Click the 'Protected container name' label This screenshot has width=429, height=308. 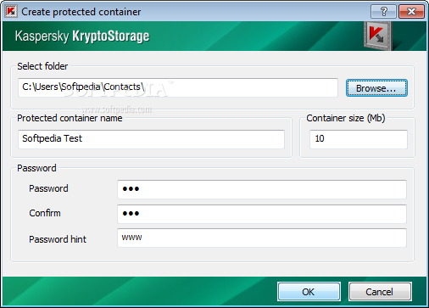[70, 118]
